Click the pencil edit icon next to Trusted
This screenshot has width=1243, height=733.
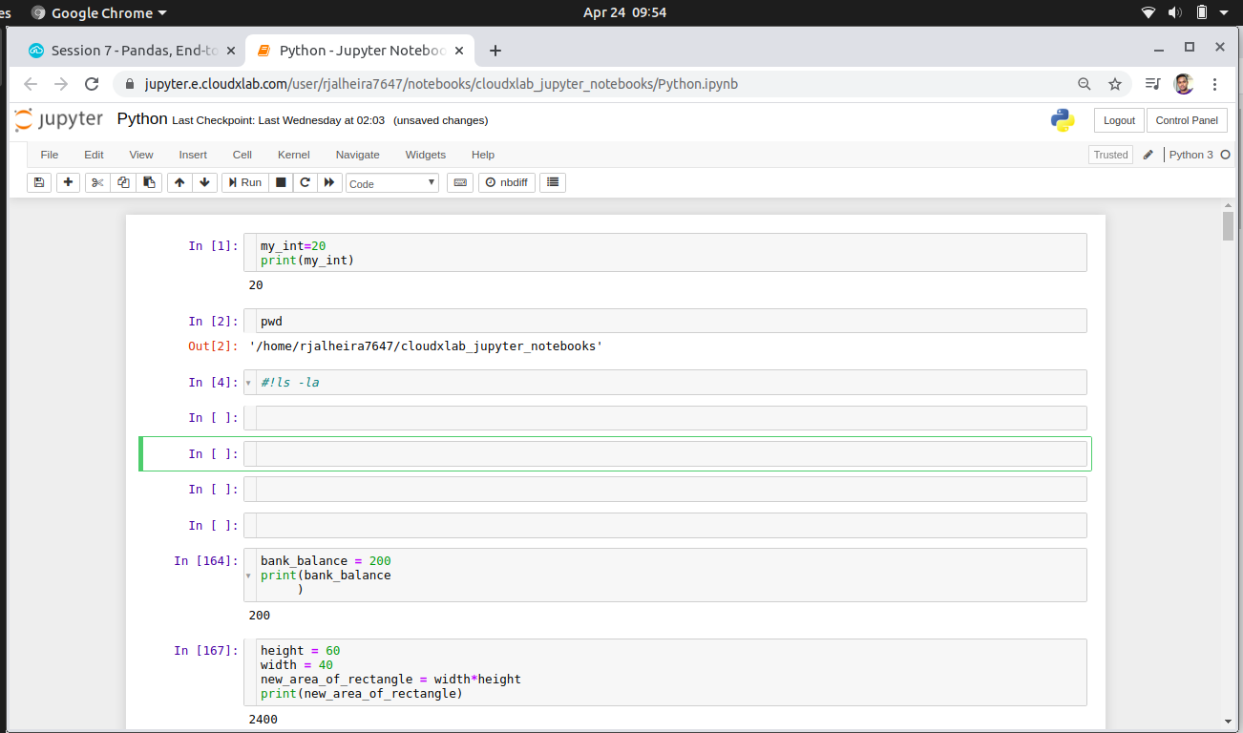pyautogui.click(x=1148, y=155)
